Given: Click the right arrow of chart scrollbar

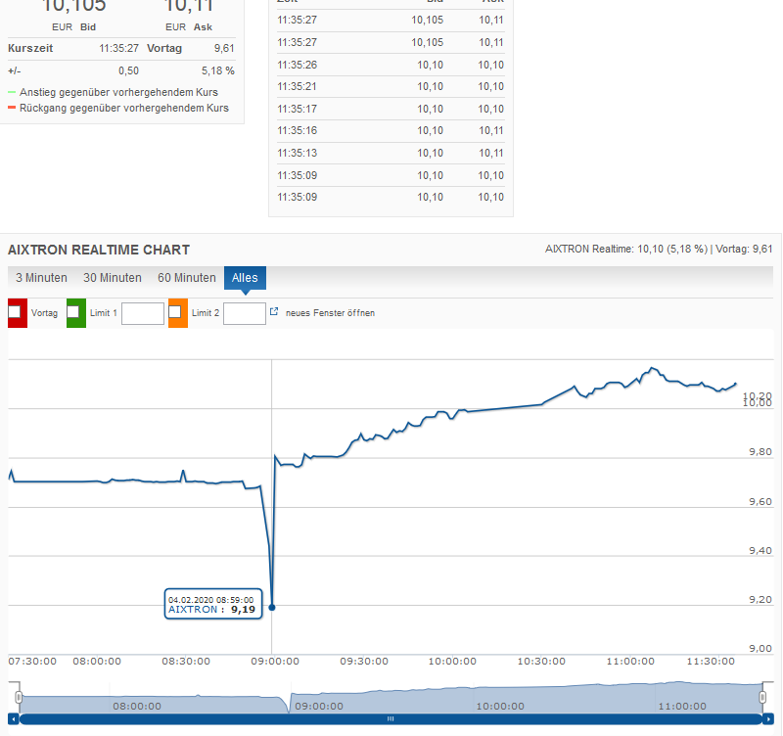Looking at the screenshot, I should tap(768, 719).
